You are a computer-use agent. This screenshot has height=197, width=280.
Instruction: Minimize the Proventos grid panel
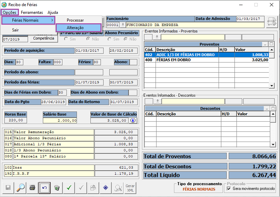(x=265, y=44)
